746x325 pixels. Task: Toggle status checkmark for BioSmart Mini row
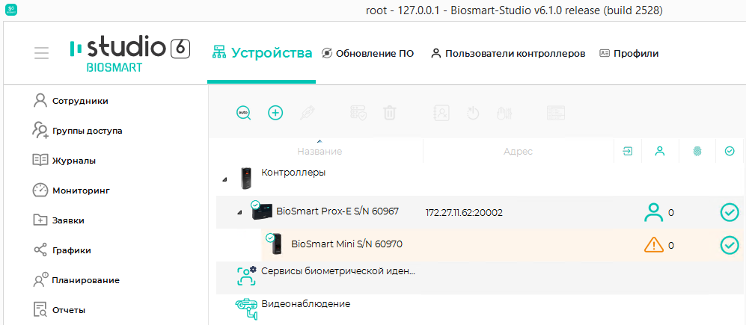[730, 245]
